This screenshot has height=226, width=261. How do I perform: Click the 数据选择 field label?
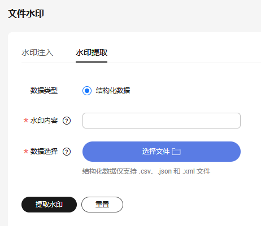(44, 152)
